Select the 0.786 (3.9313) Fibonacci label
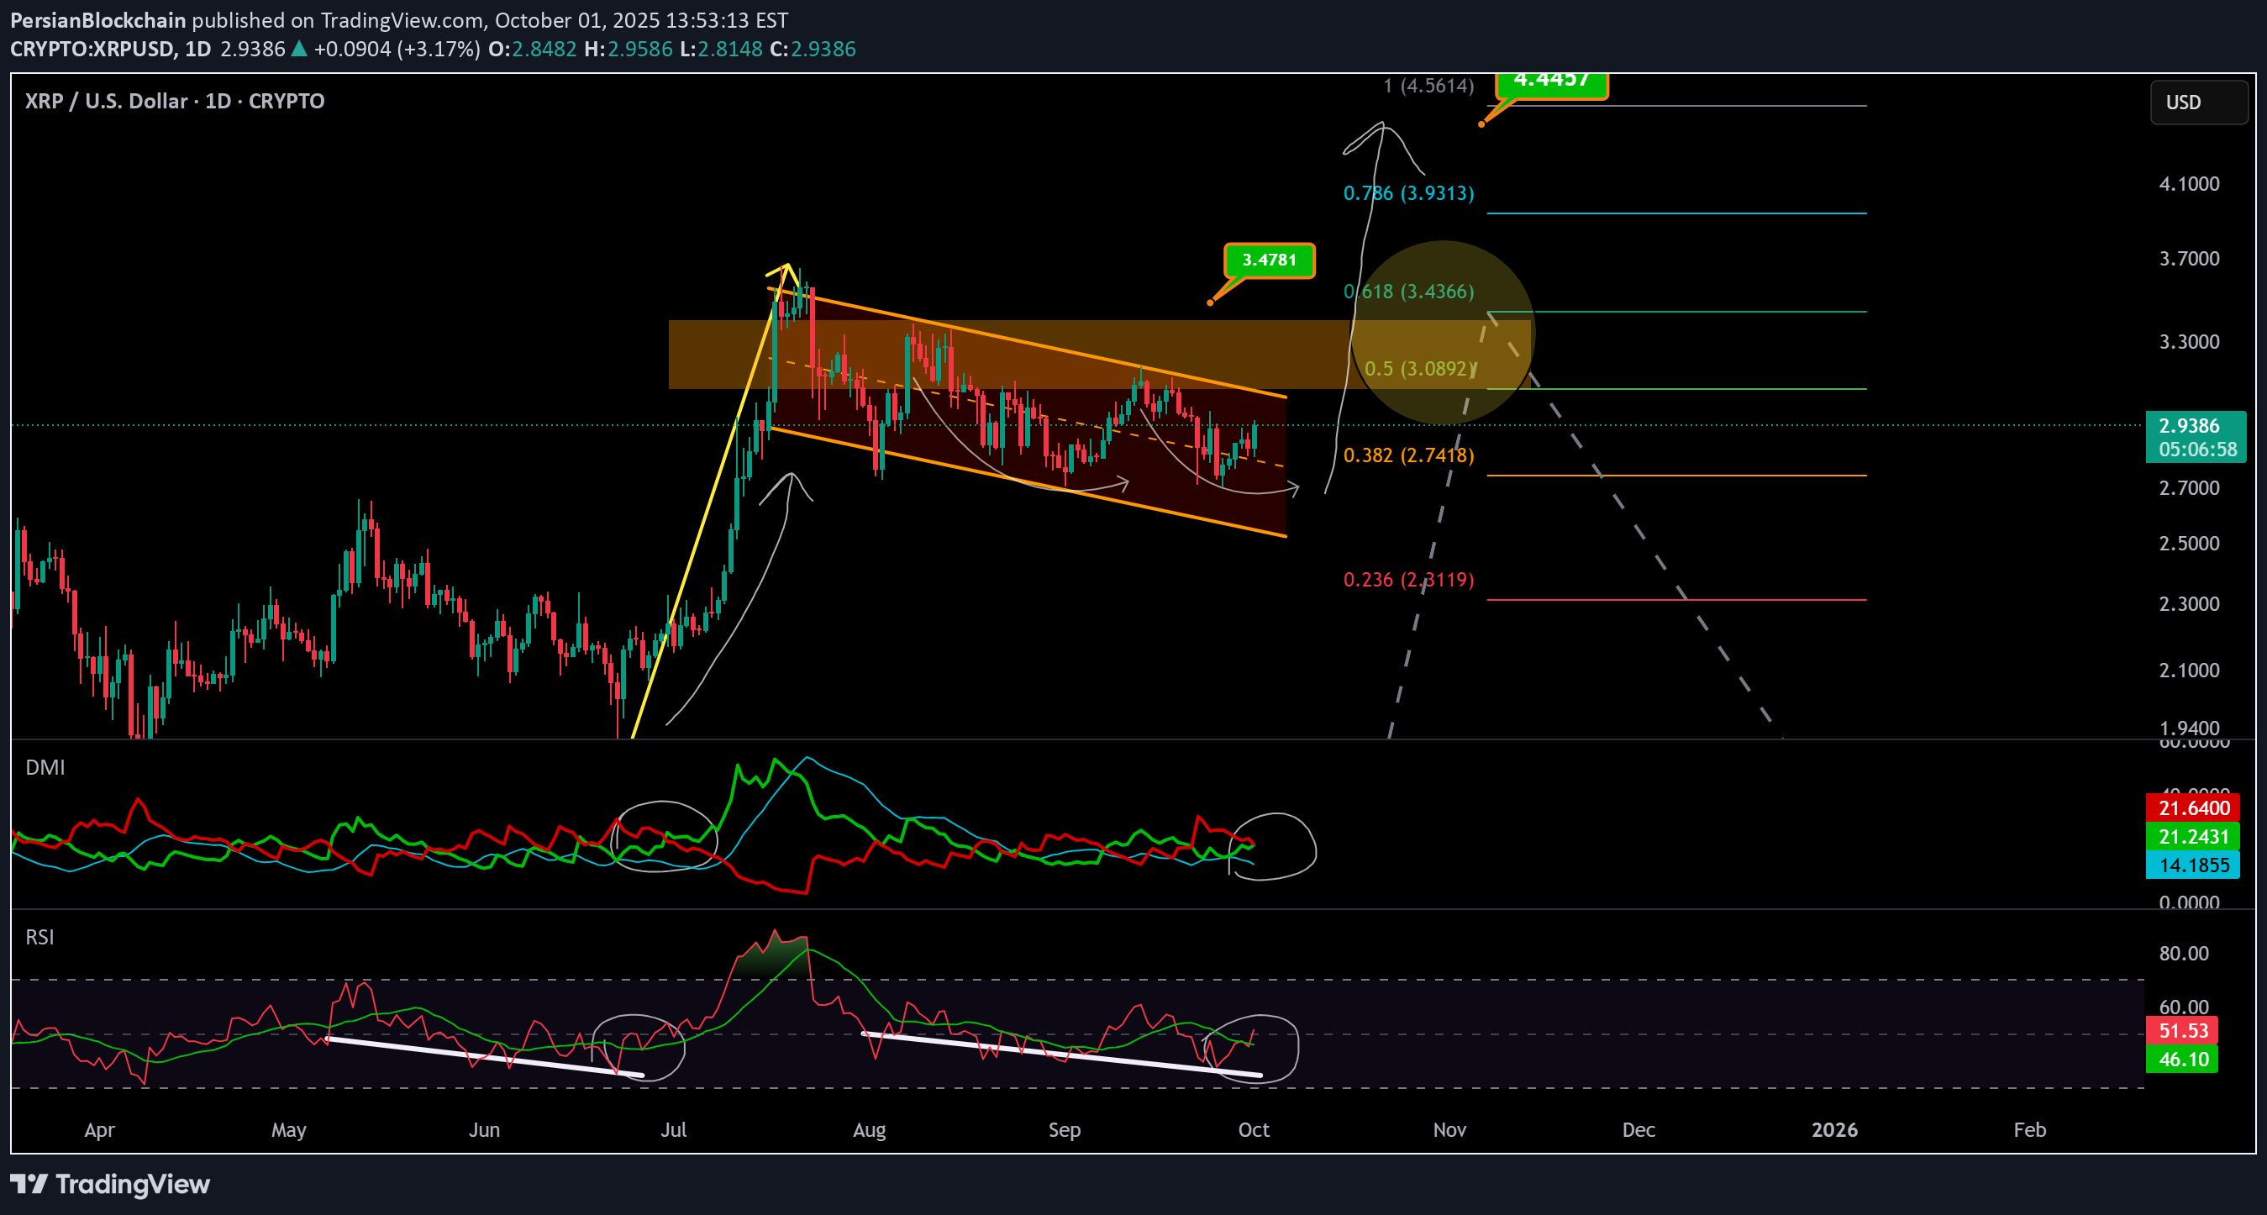Screen dimensions: 2267x1215 tap(1408, 192)
